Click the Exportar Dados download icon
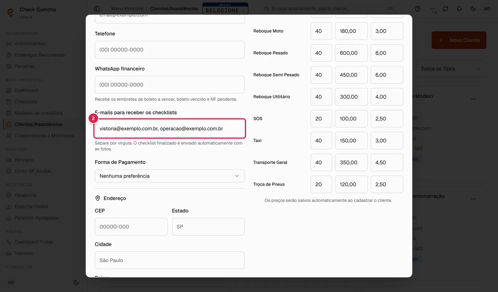 (9, 206)
